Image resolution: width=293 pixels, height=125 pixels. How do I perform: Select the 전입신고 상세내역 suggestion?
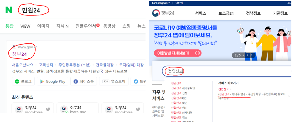[181, 113]
